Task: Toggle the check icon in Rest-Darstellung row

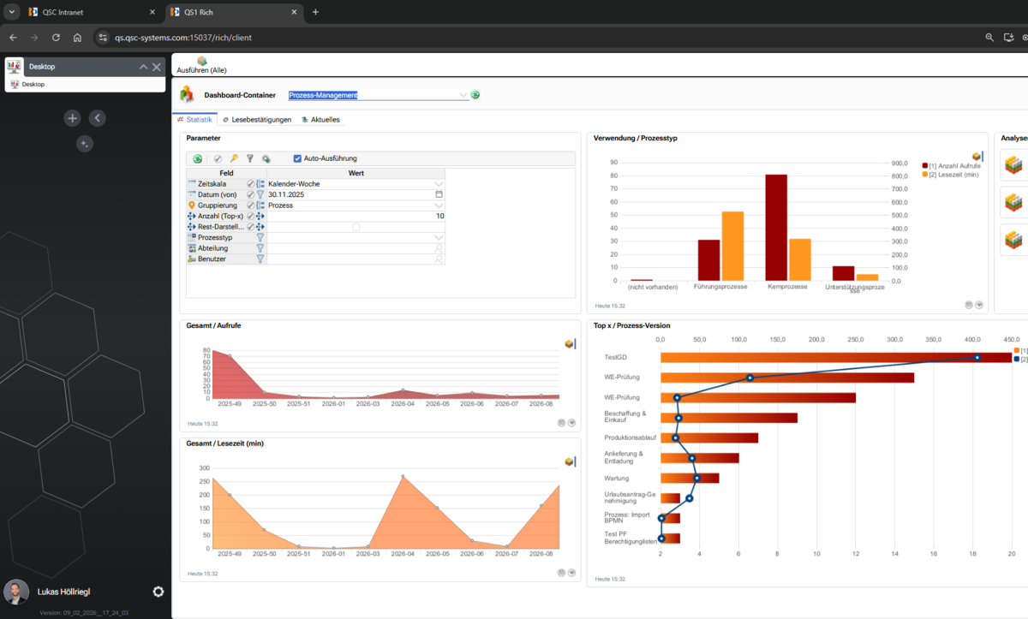Action: (251, 227)
